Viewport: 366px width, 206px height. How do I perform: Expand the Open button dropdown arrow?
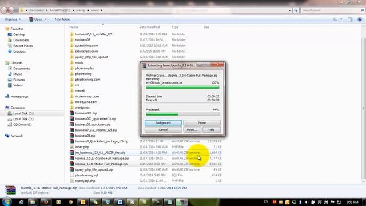pyautogui.click(x=46, y=19)
